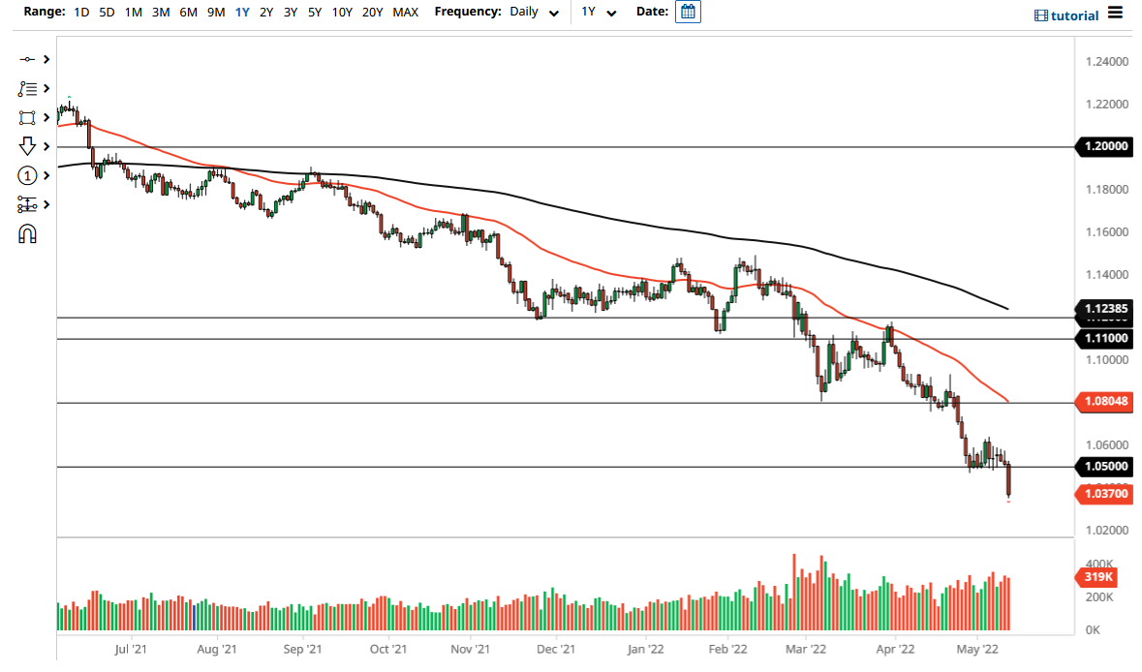1142x672 pixels.
Task: Open the annotation lines tool
Action: tap(26, 88)
